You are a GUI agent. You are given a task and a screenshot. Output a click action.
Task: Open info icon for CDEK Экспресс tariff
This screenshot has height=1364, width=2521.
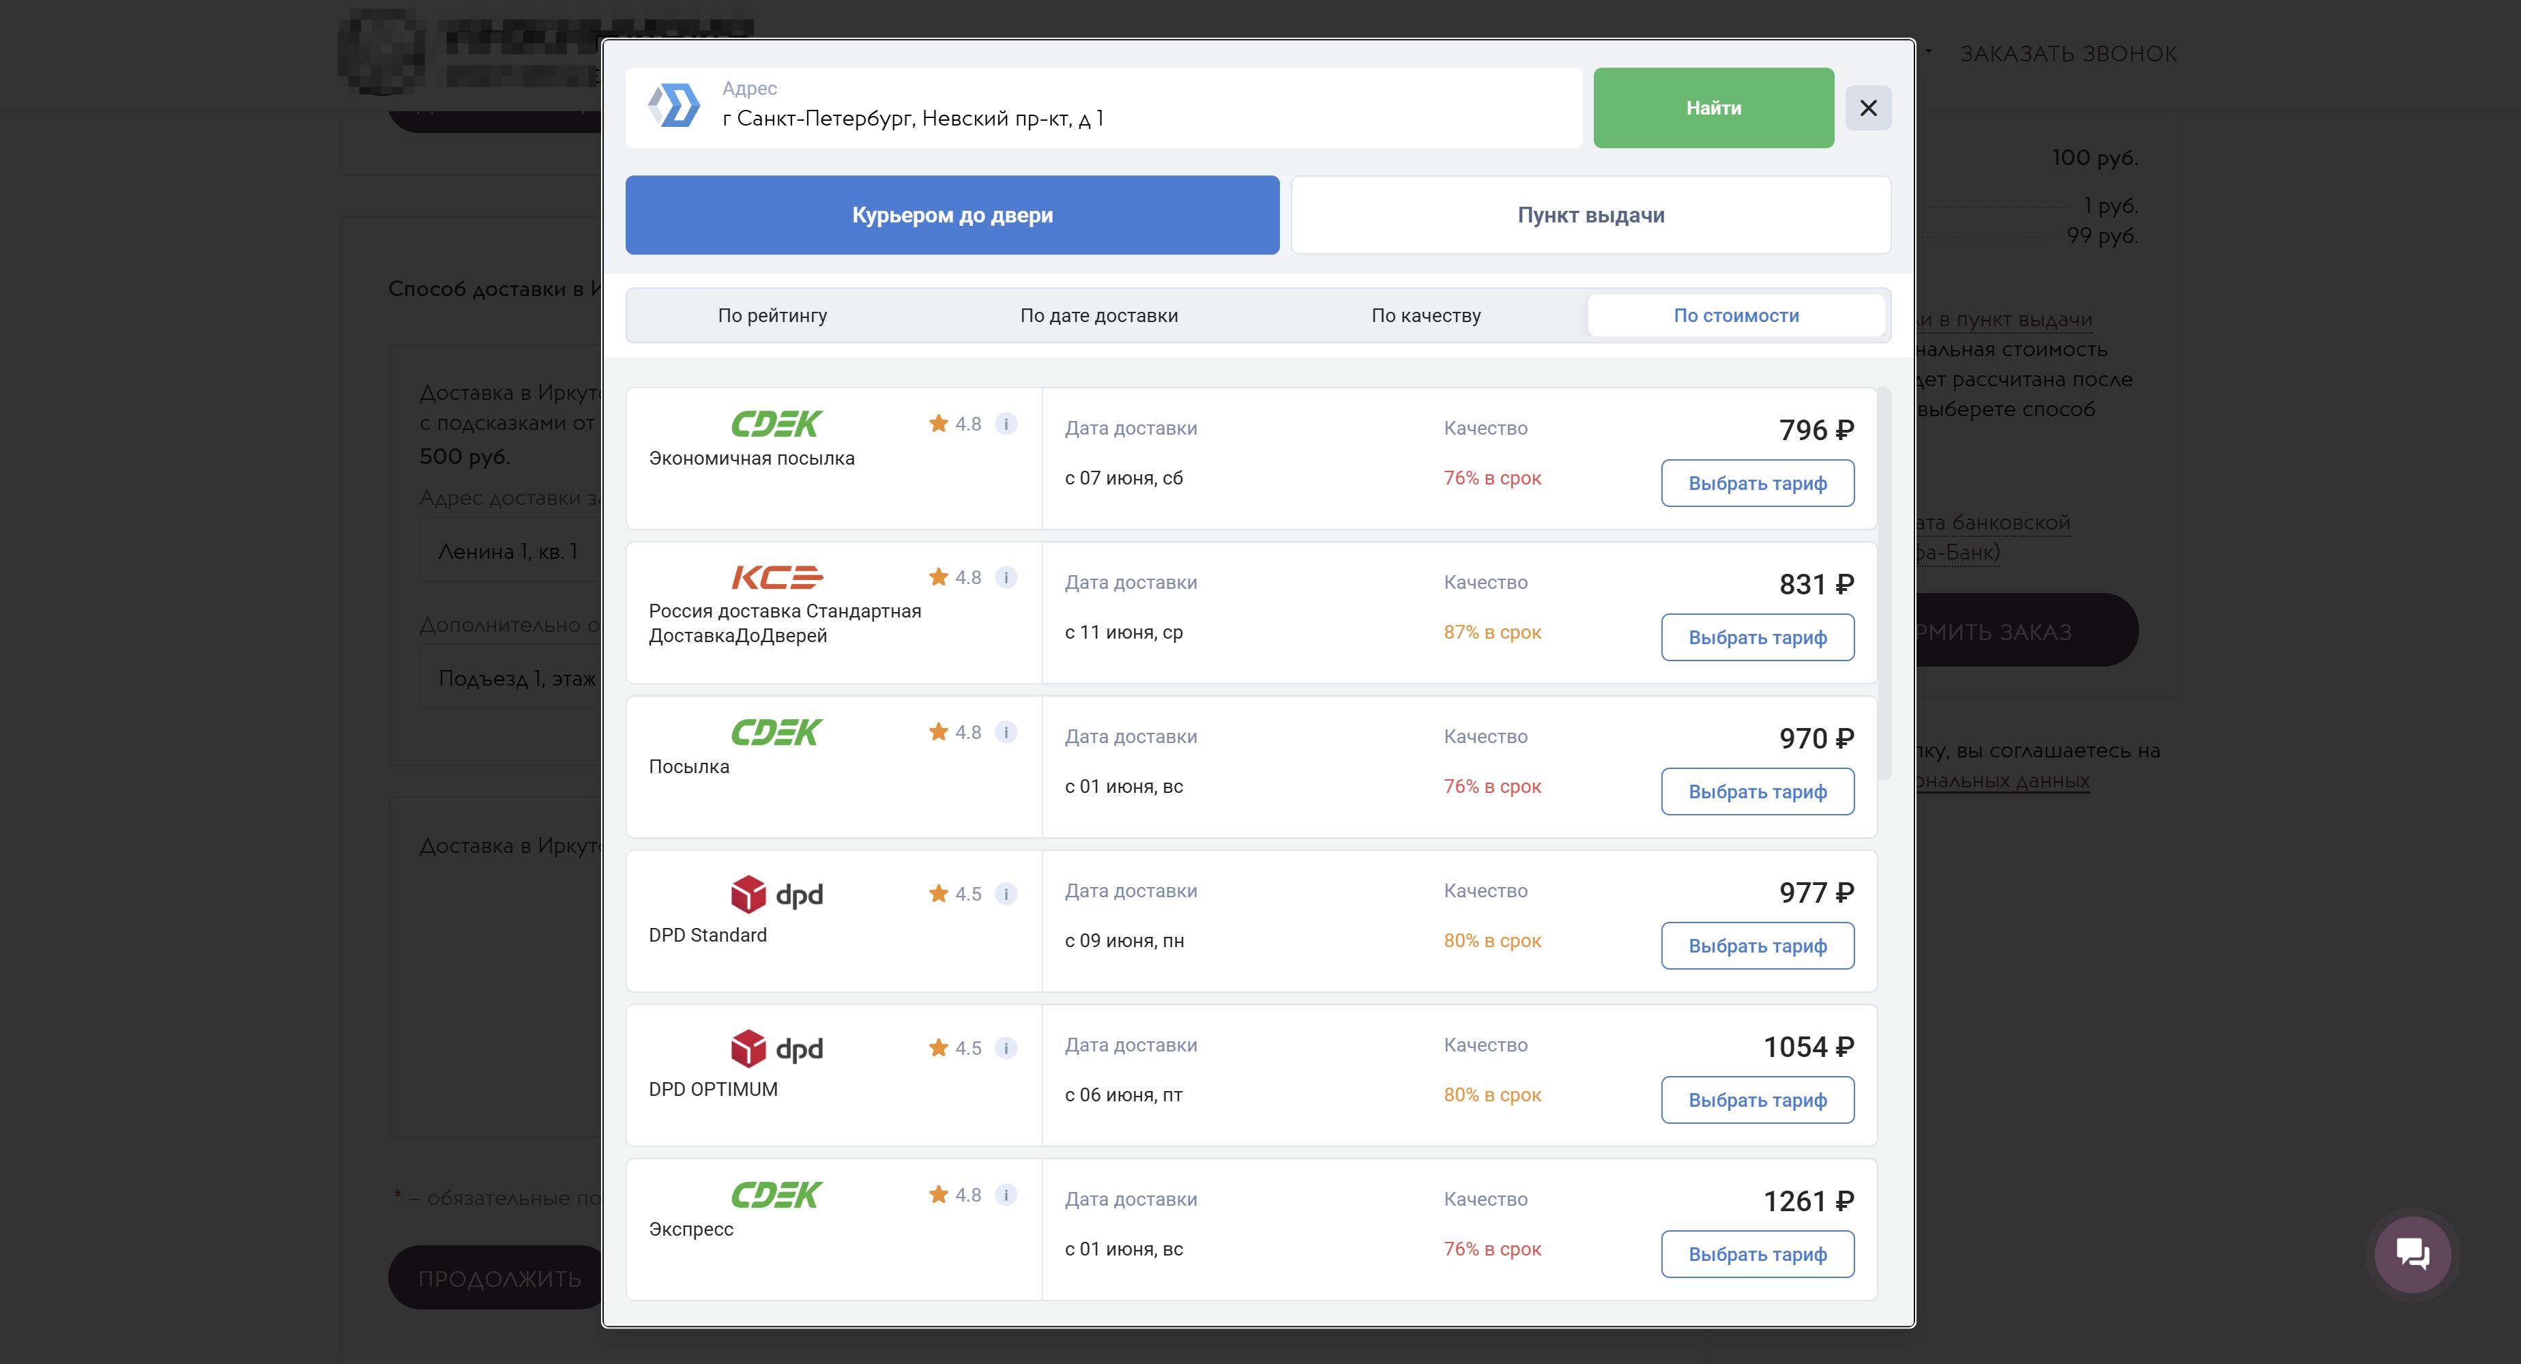click(x=1005, y=1195)
